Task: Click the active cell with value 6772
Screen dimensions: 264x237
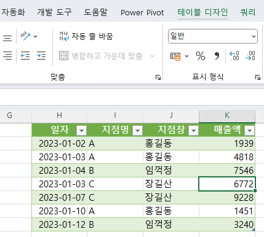Action: click(227, 184)
